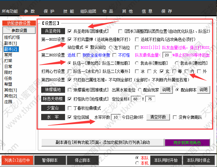
Task: Select 我去杀[萧如蔚] radio button
Action: click(137, 63)
